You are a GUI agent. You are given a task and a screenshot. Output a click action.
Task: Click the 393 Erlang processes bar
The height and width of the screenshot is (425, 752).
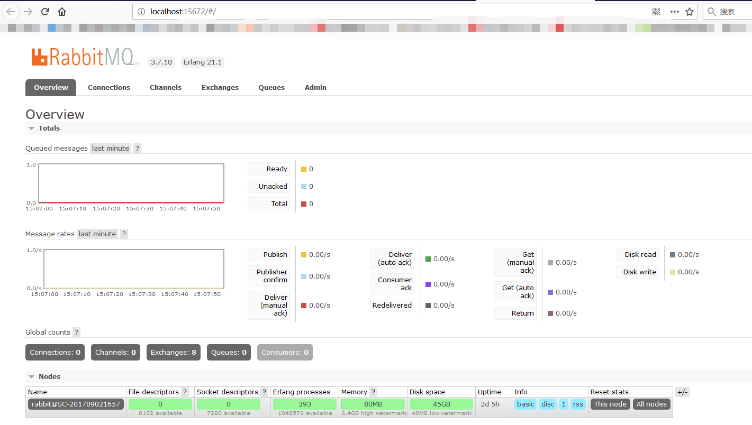(x=305, y=404)
